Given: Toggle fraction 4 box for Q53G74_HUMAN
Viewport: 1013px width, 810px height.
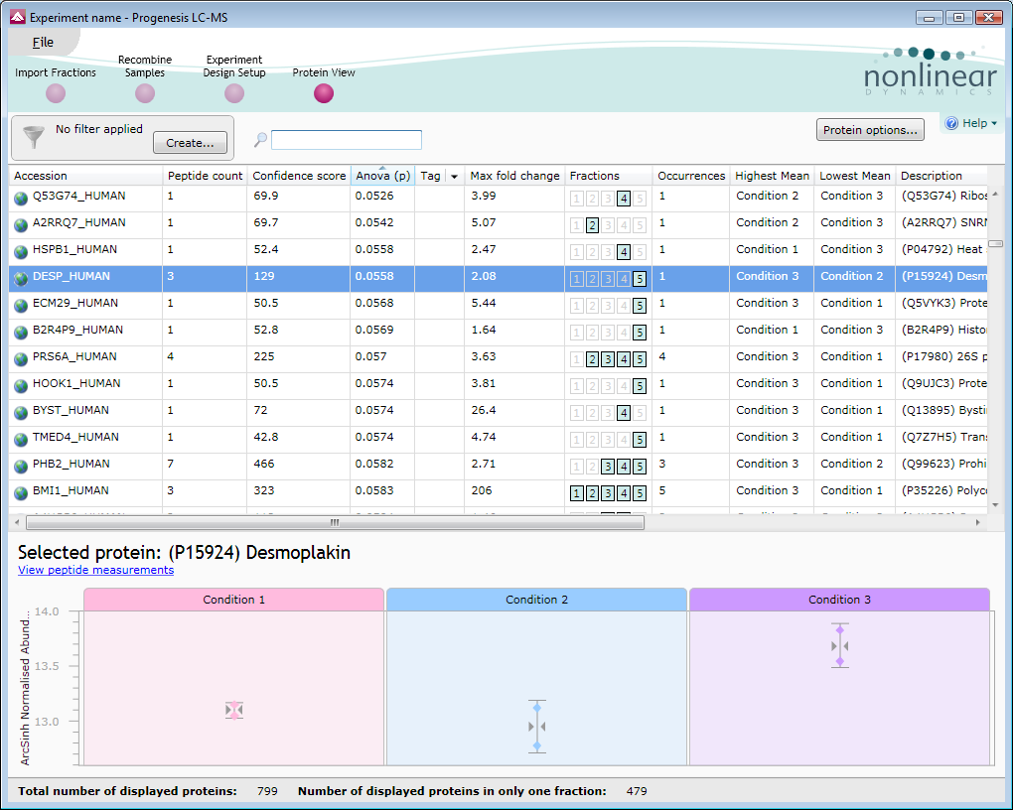Looking at the screenshot, I should tap(624, 199).
